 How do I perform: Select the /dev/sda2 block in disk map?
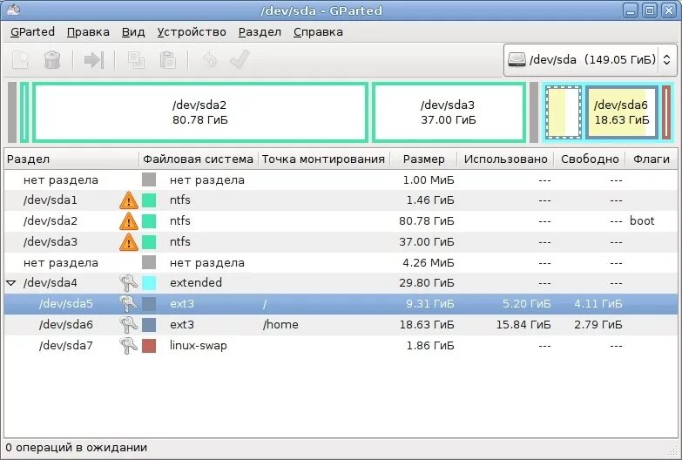pos(200,112)
